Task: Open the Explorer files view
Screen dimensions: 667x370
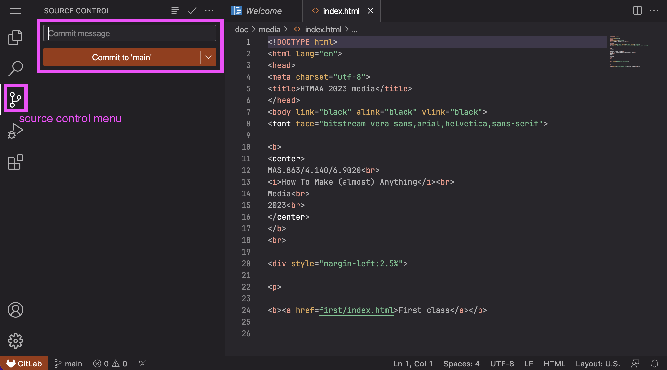Action: 15,38
